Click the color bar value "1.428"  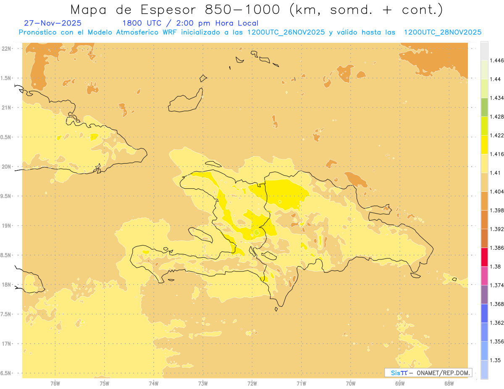click(x=497, y=117)
